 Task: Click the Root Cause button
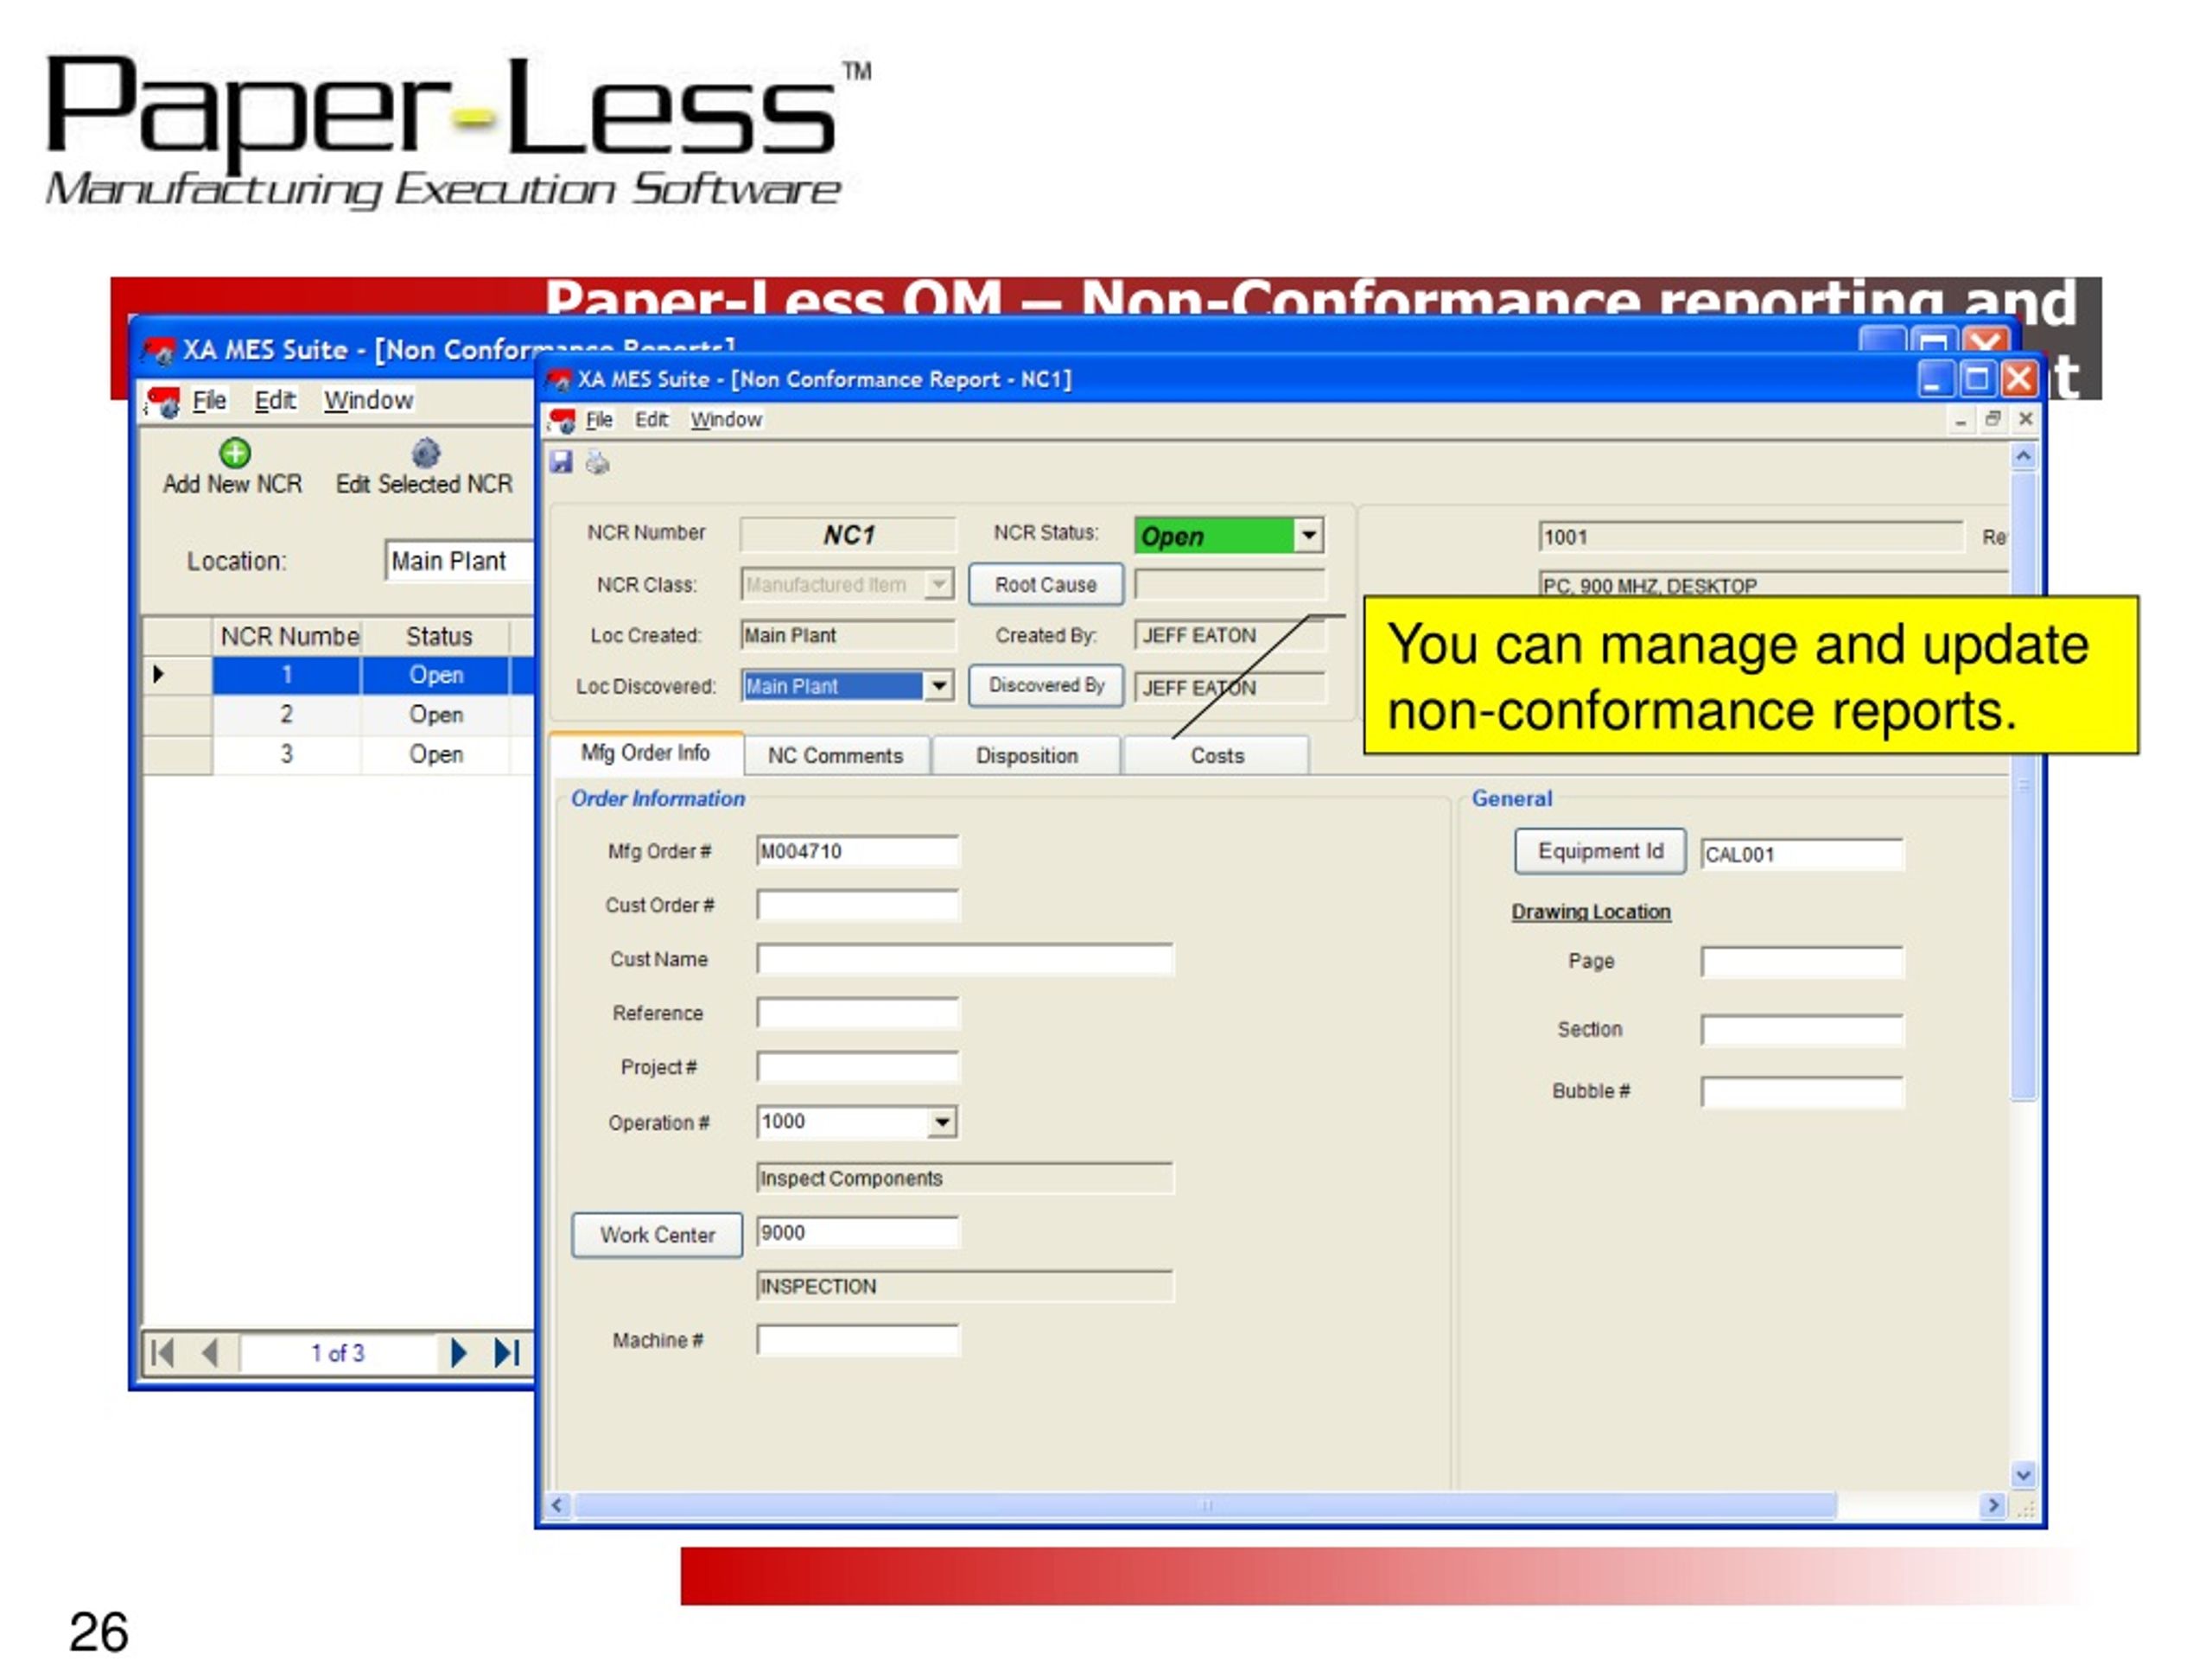coord(1046,585)
